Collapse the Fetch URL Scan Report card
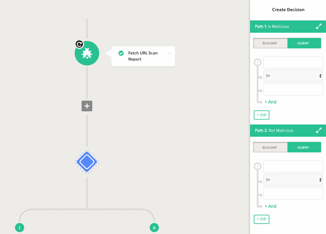 click(x=169, y=54)
